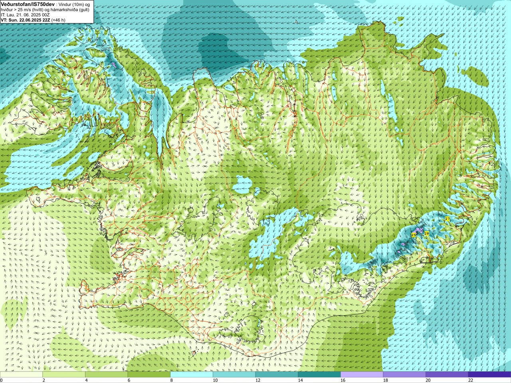
Task: Select the 18–20 m/s purple legend swatch
Action: (404, 375)
